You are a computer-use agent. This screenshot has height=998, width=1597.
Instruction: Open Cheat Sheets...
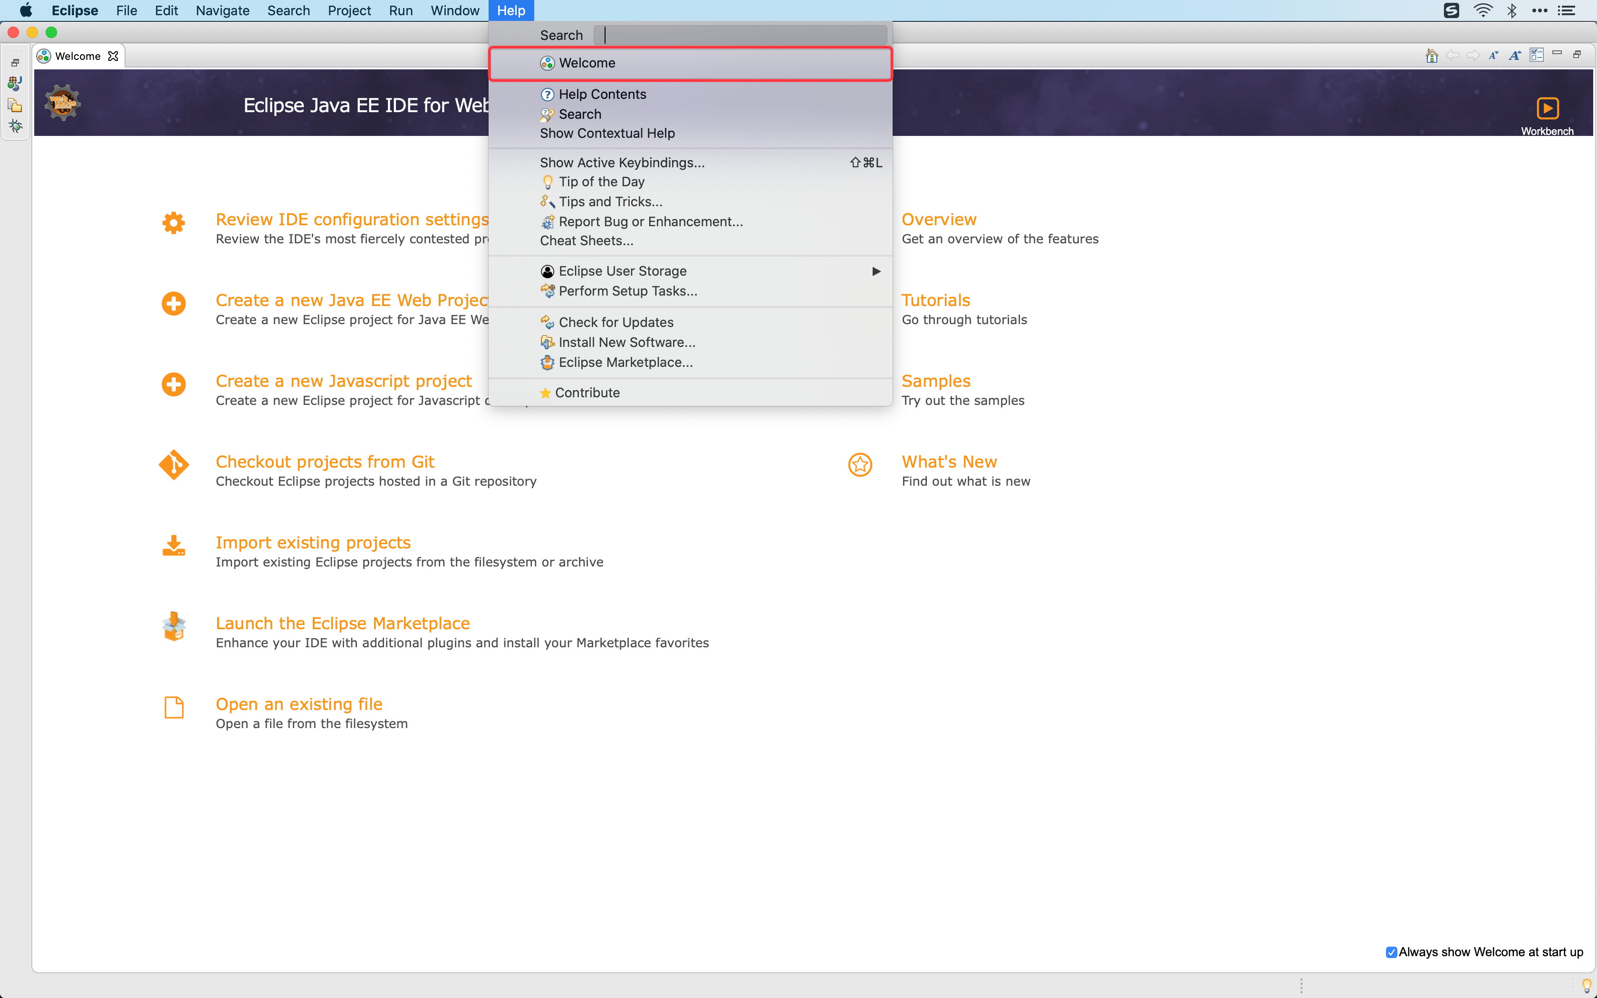690,241
